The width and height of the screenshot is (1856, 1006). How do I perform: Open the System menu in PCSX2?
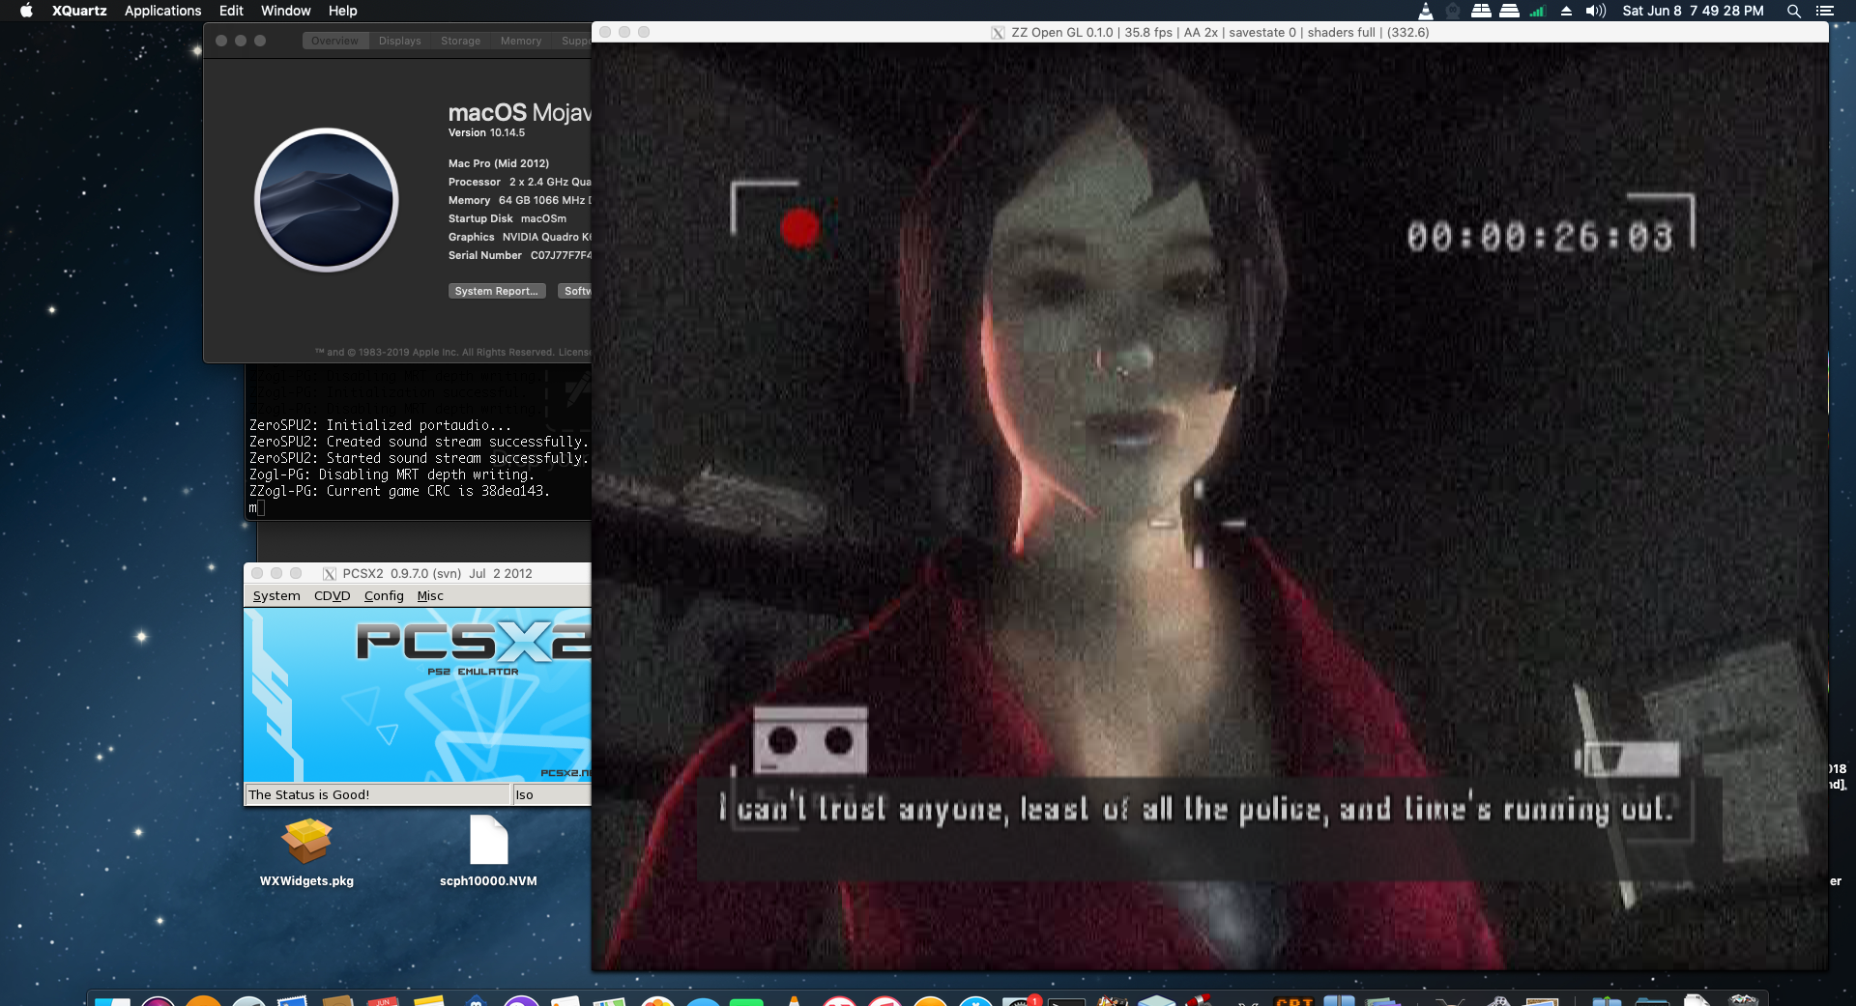pos(276,596)
